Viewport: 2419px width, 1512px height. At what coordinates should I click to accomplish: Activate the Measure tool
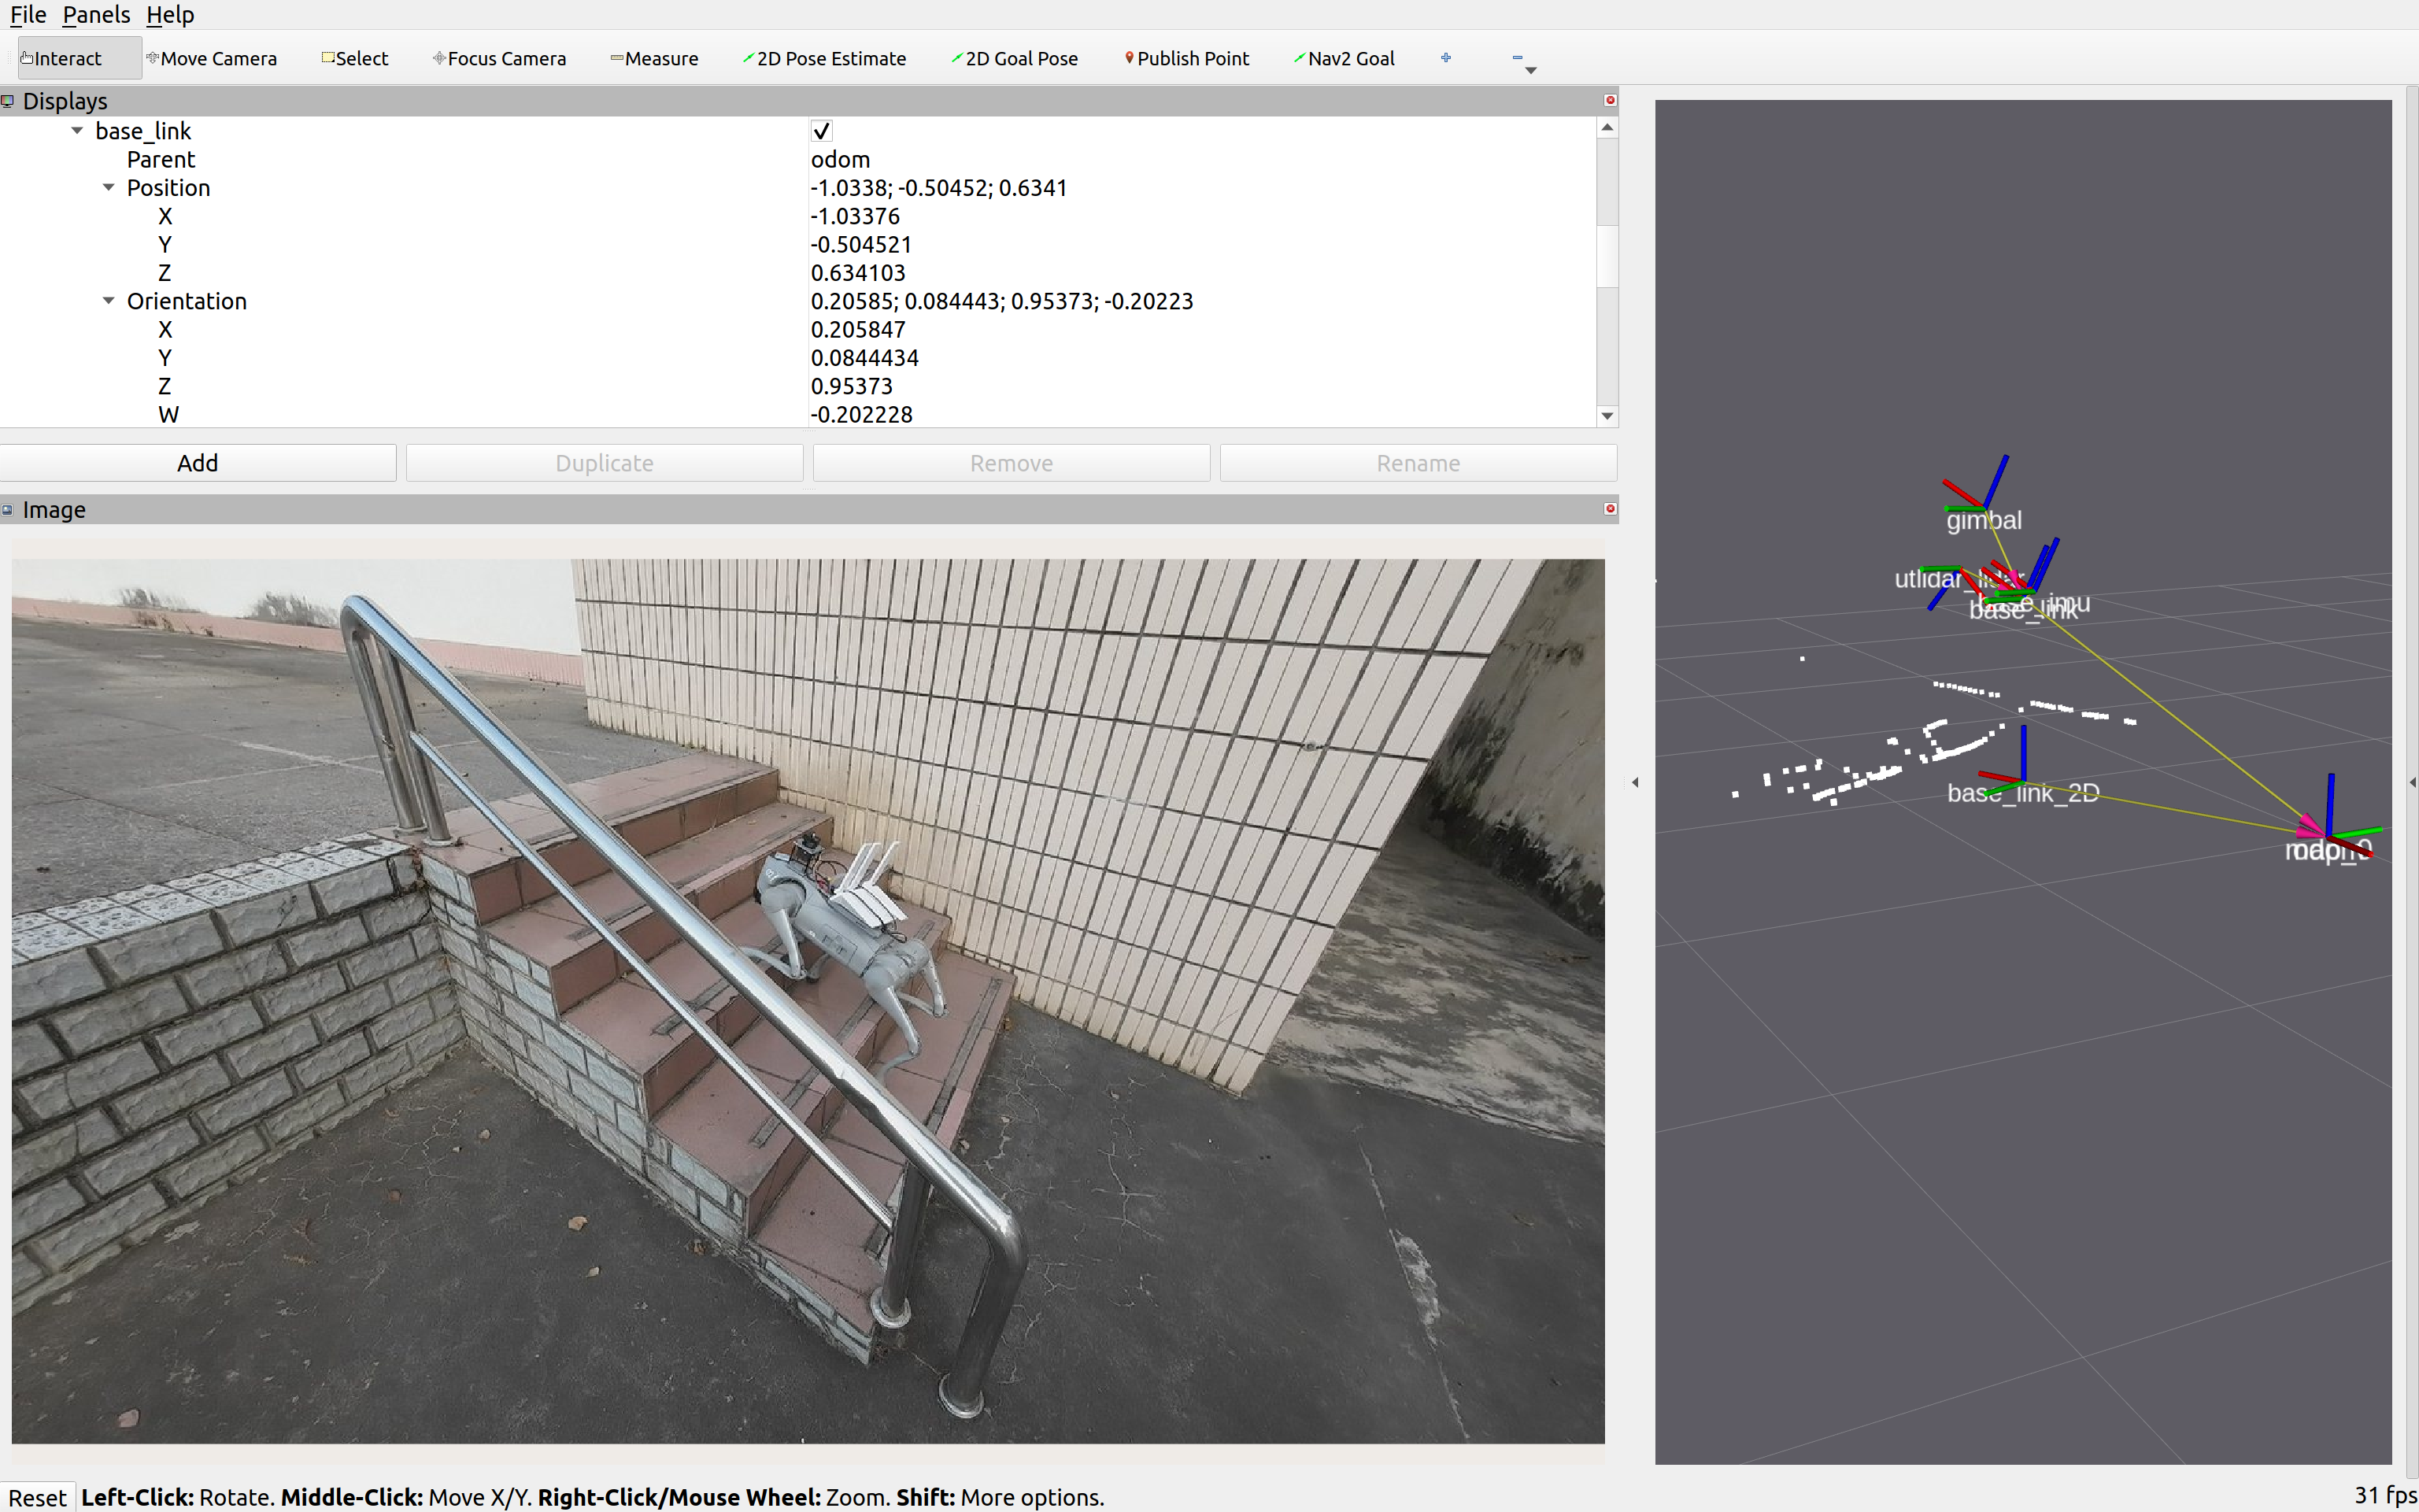(654, 58)
